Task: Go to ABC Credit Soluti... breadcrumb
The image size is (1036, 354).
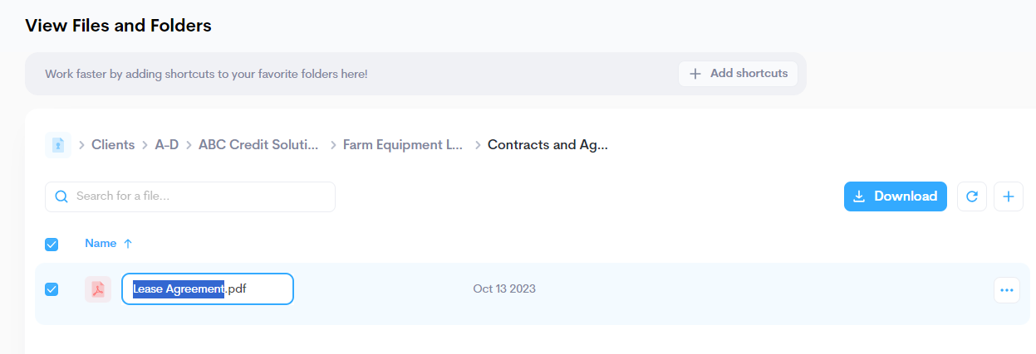Action: pyautogui.click(x=258, y=145)
